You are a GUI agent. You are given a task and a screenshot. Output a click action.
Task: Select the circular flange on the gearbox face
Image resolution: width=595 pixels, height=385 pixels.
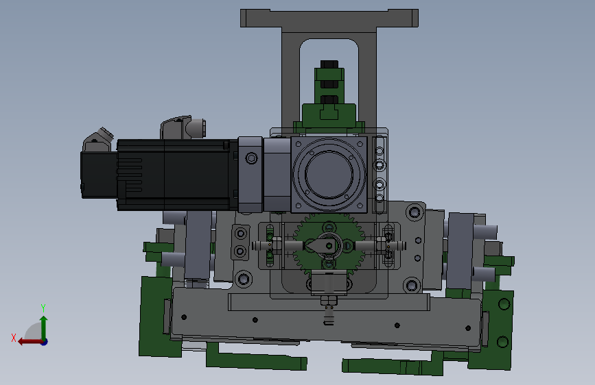[x=329, y=174]
